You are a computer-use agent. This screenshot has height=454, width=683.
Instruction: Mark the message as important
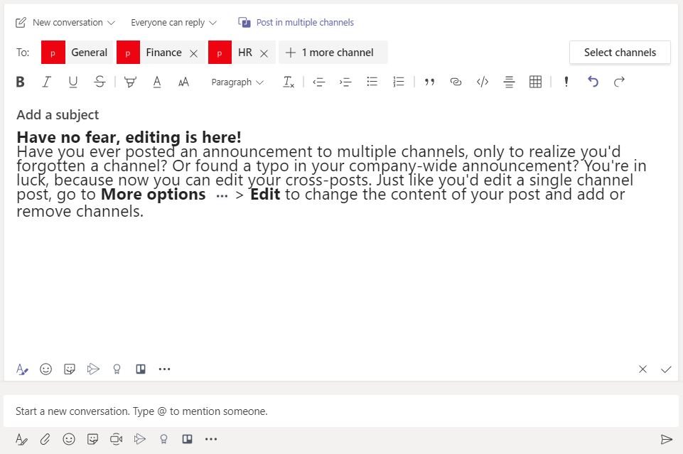point(566,82)
